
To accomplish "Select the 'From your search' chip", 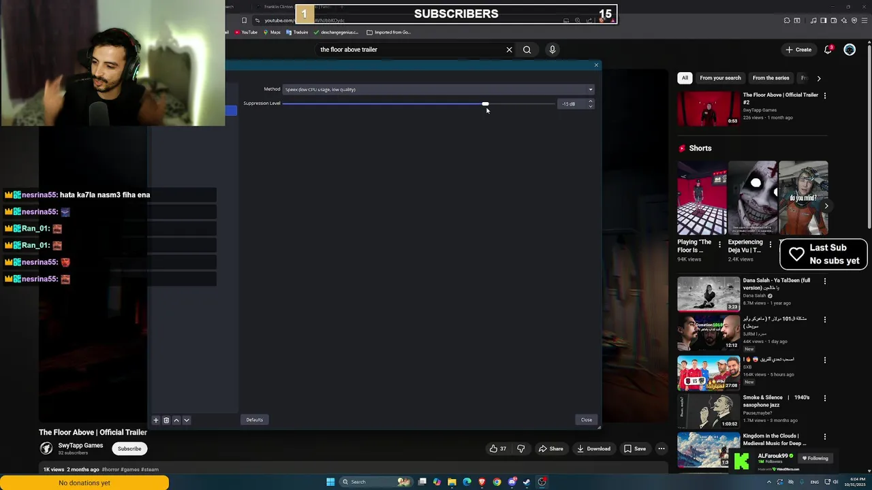I will [720, 78].
